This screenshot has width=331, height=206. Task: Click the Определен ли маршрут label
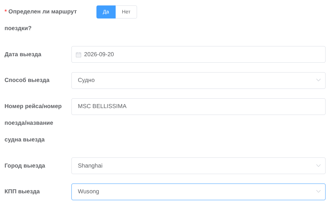[42, 12]
